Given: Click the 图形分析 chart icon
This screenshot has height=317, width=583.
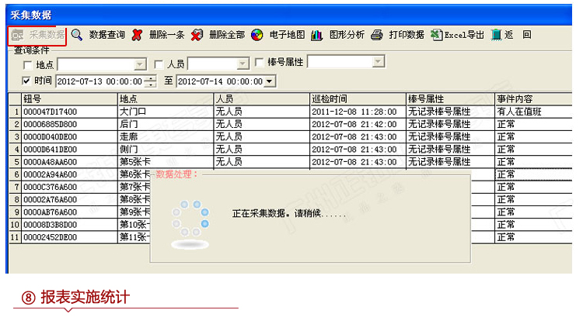Looking at the screenshot, I should (x=317, y=35).
